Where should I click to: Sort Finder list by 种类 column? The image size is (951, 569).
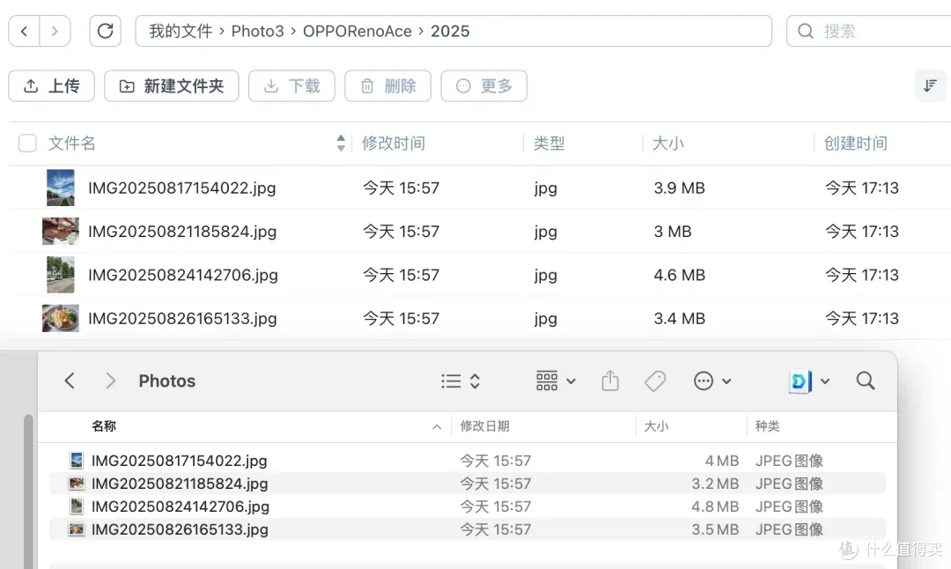pyautogui.click(x=767, y=426)
